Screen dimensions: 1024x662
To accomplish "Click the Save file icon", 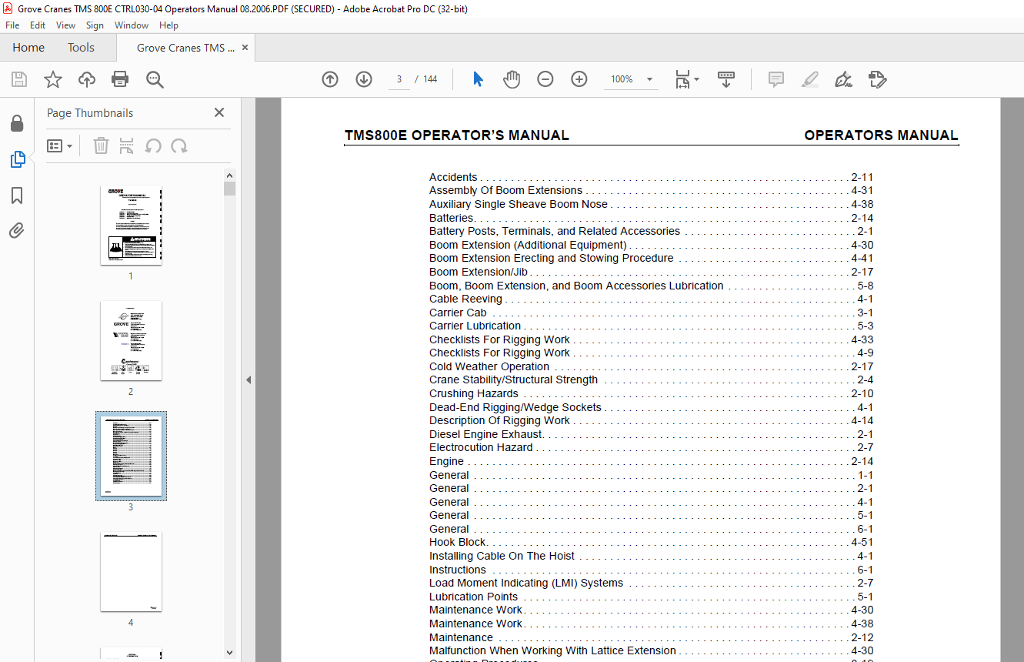I will 19,79.
